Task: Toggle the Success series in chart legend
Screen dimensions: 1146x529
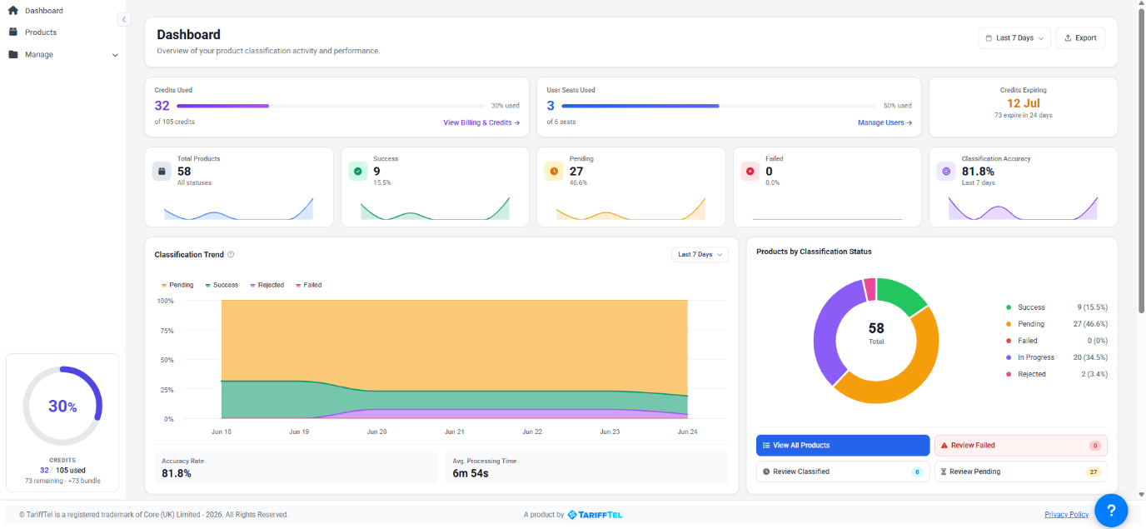Action: [x=222, y=285]
